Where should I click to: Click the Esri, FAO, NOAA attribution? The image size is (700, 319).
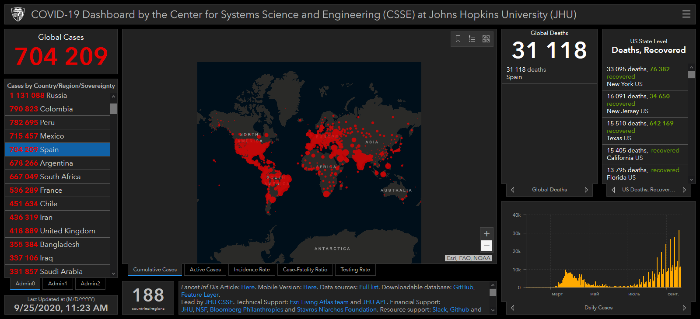(469, 258)
